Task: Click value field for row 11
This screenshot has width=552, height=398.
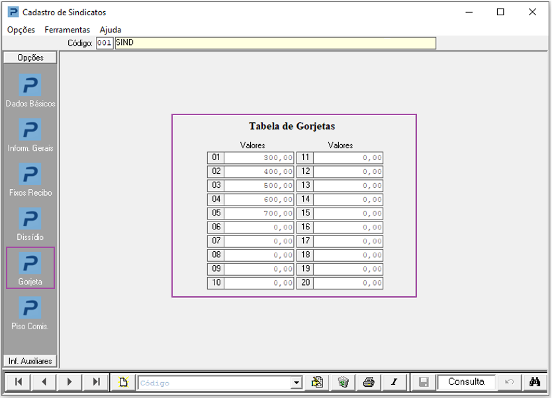Action: tap(348, 158)
